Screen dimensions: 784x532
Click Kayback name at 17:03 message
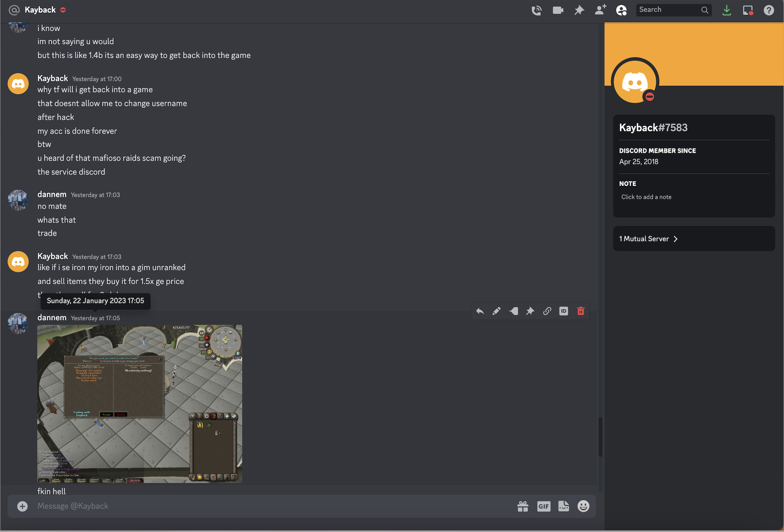[x=52, y=256]
